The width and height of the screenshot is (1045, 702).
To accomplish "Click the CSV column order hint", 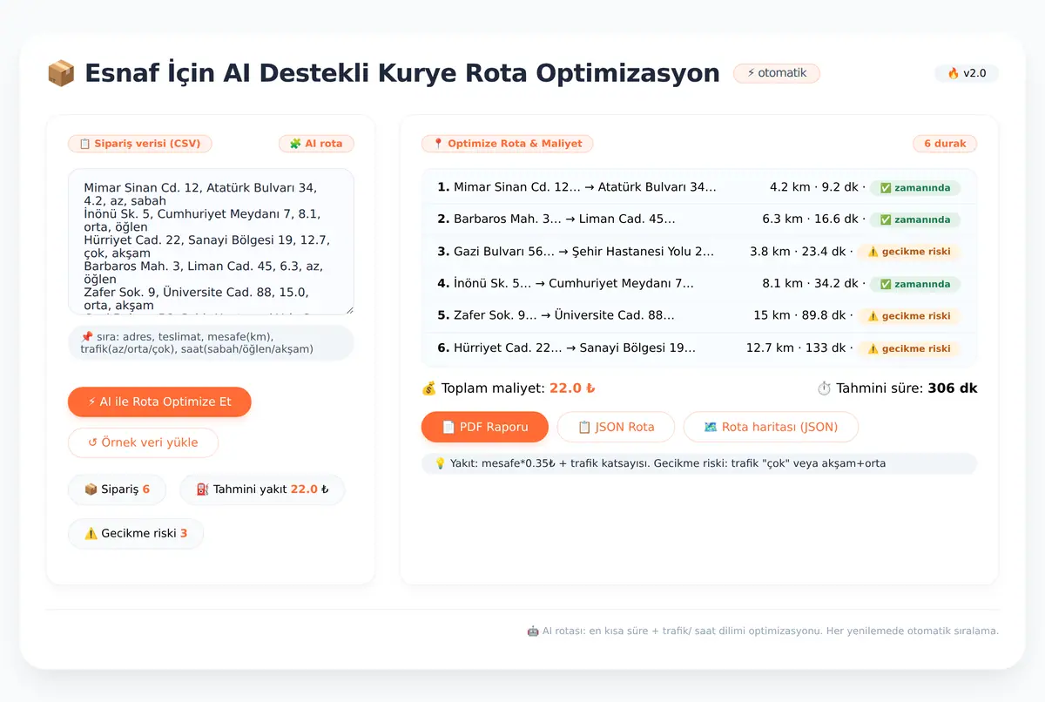I will tap(211, 343).
